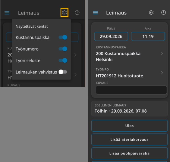Click the Näytettävät kentät menu heading
170x162 pixels.
(32, 26)
